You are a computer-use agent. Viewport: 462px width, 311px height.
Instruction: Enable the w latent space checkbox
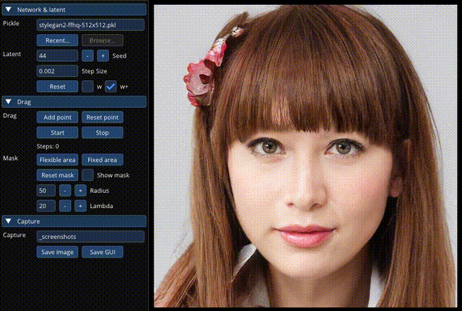[87, 86]
